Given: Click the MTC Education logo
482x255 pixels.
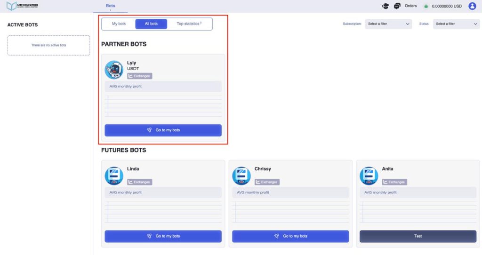Looking at the screenshot, I should [x=23, y=6].
